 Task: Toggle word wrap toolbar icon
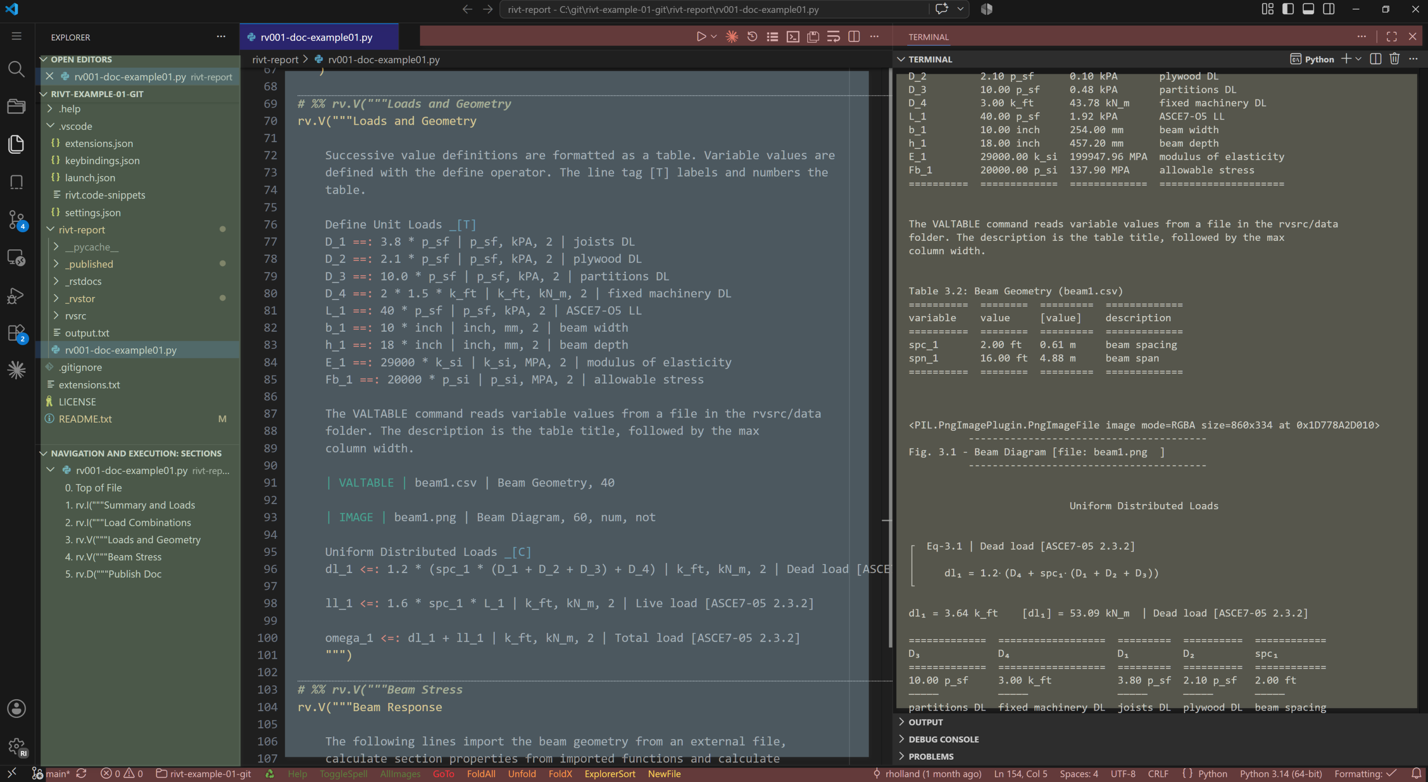(x=833, y=37)
